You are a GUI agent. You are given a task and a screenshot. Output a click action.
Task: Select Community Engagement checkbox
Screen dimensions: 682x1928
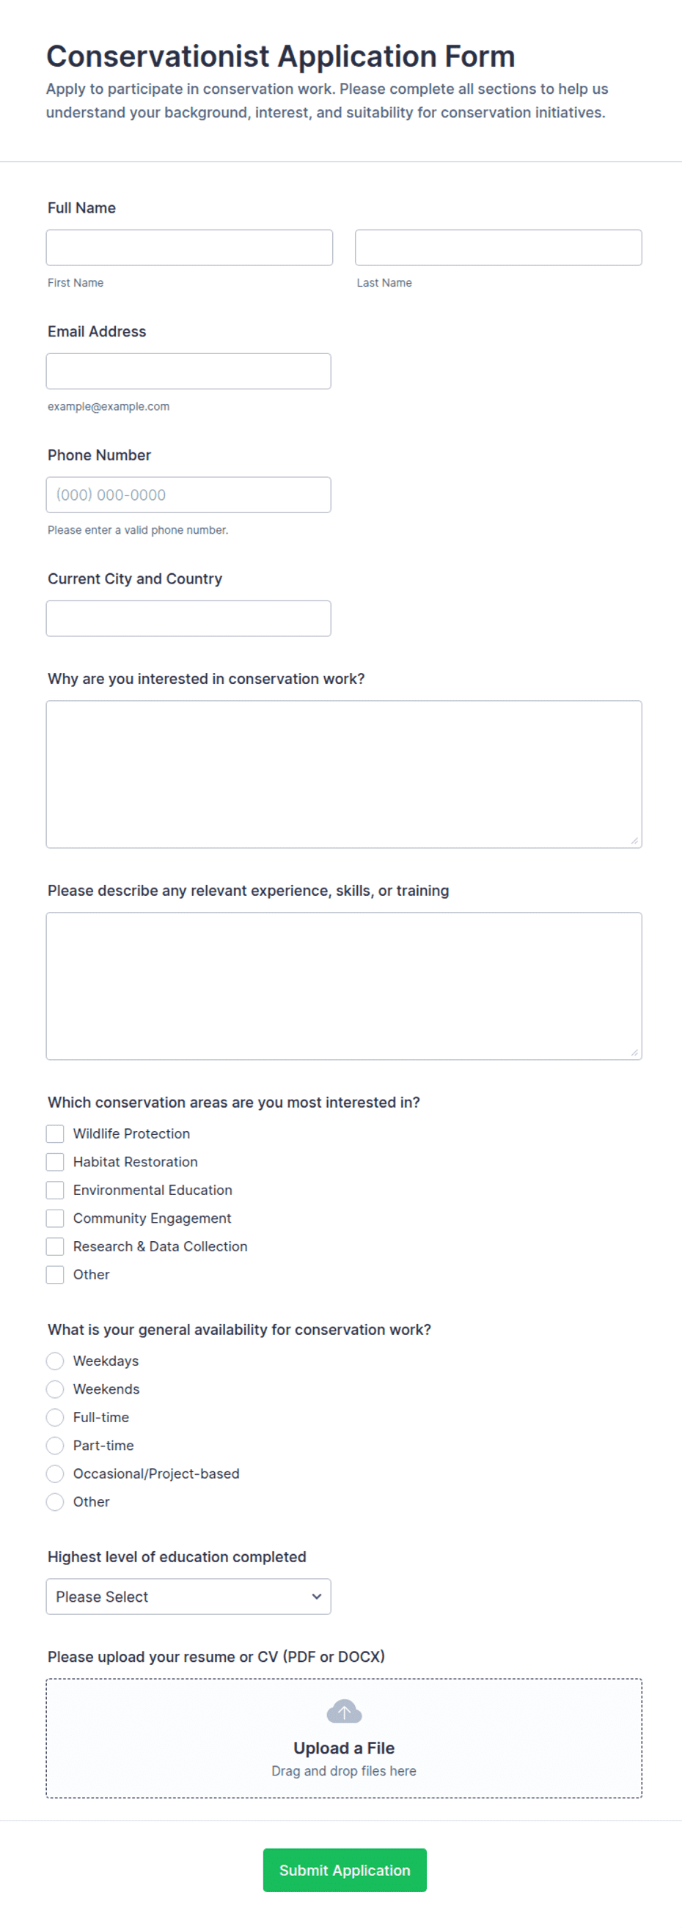(x=55, y=1218)
